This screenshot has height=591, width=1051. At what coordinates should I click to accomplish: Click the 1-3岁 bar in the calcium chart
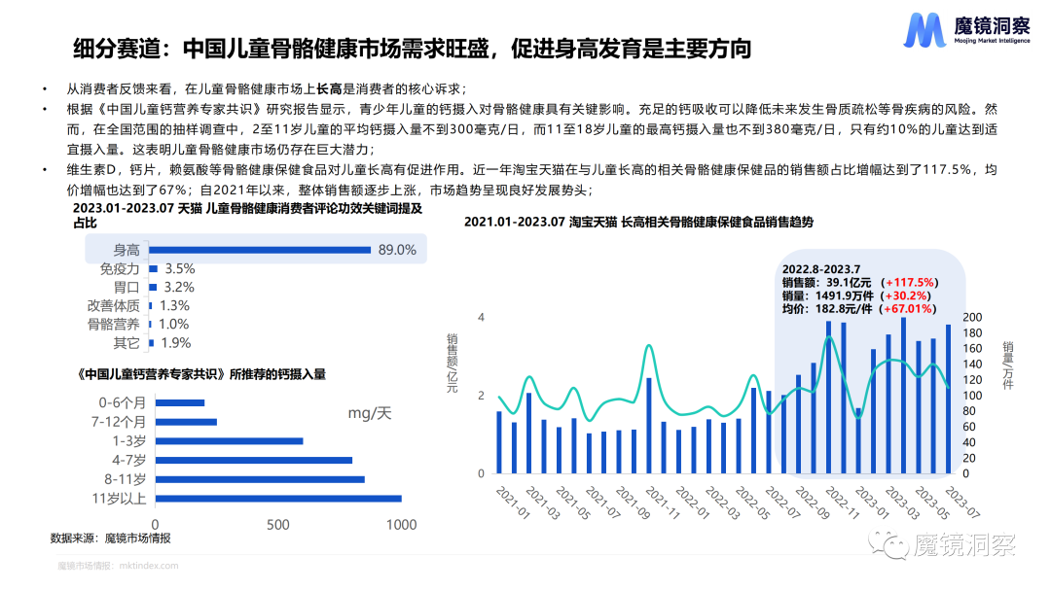(230, 441)
